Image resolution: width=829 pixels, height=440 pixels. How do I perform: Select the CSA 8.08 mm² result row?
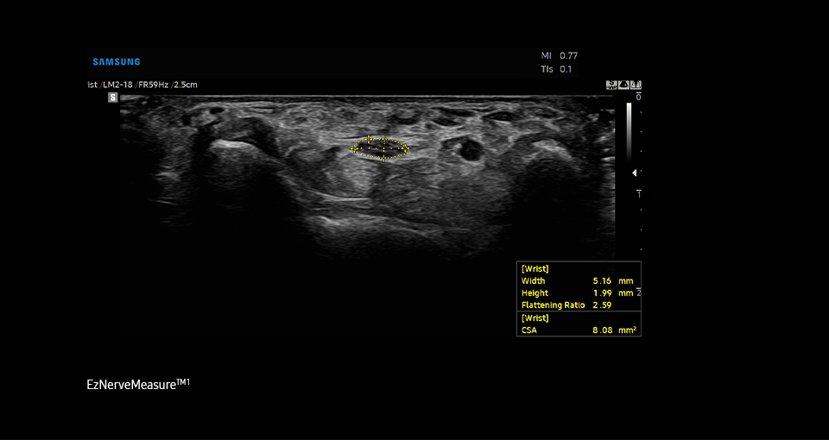click(578, 330)
